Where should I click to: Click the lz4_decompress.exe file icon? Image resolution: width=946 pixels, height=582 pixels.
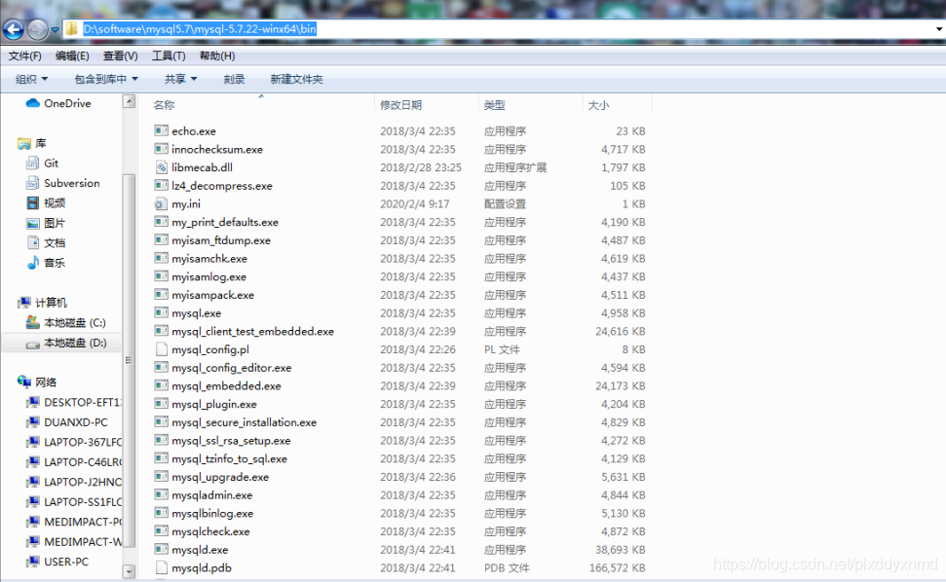[x=161, y=186]
